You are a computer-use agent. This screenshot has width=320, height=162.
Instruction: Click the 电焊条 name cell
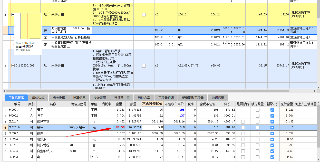click(x=53, y=139)
